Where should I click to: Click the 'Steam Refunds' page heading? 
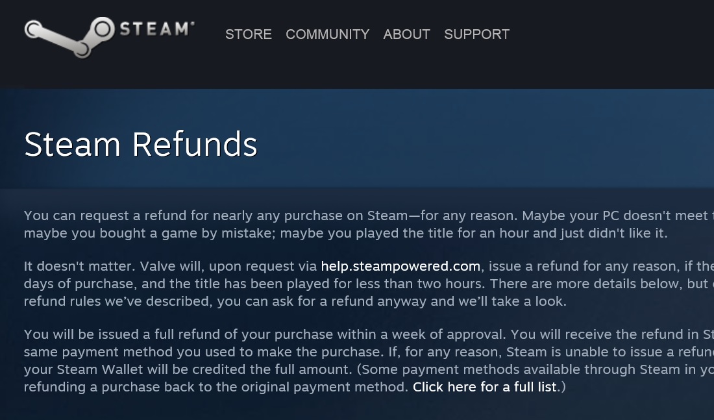pyautogui.click(x=141, y=144)
